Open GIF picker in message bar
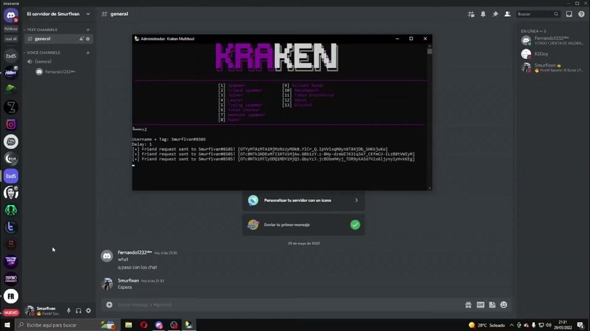 480,305
